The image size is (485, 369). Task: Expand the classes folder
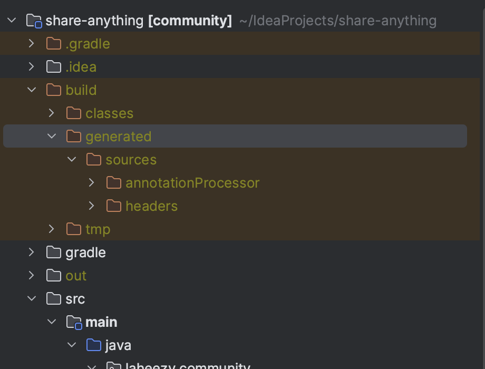pyautogui.click(x=52, y=113)
